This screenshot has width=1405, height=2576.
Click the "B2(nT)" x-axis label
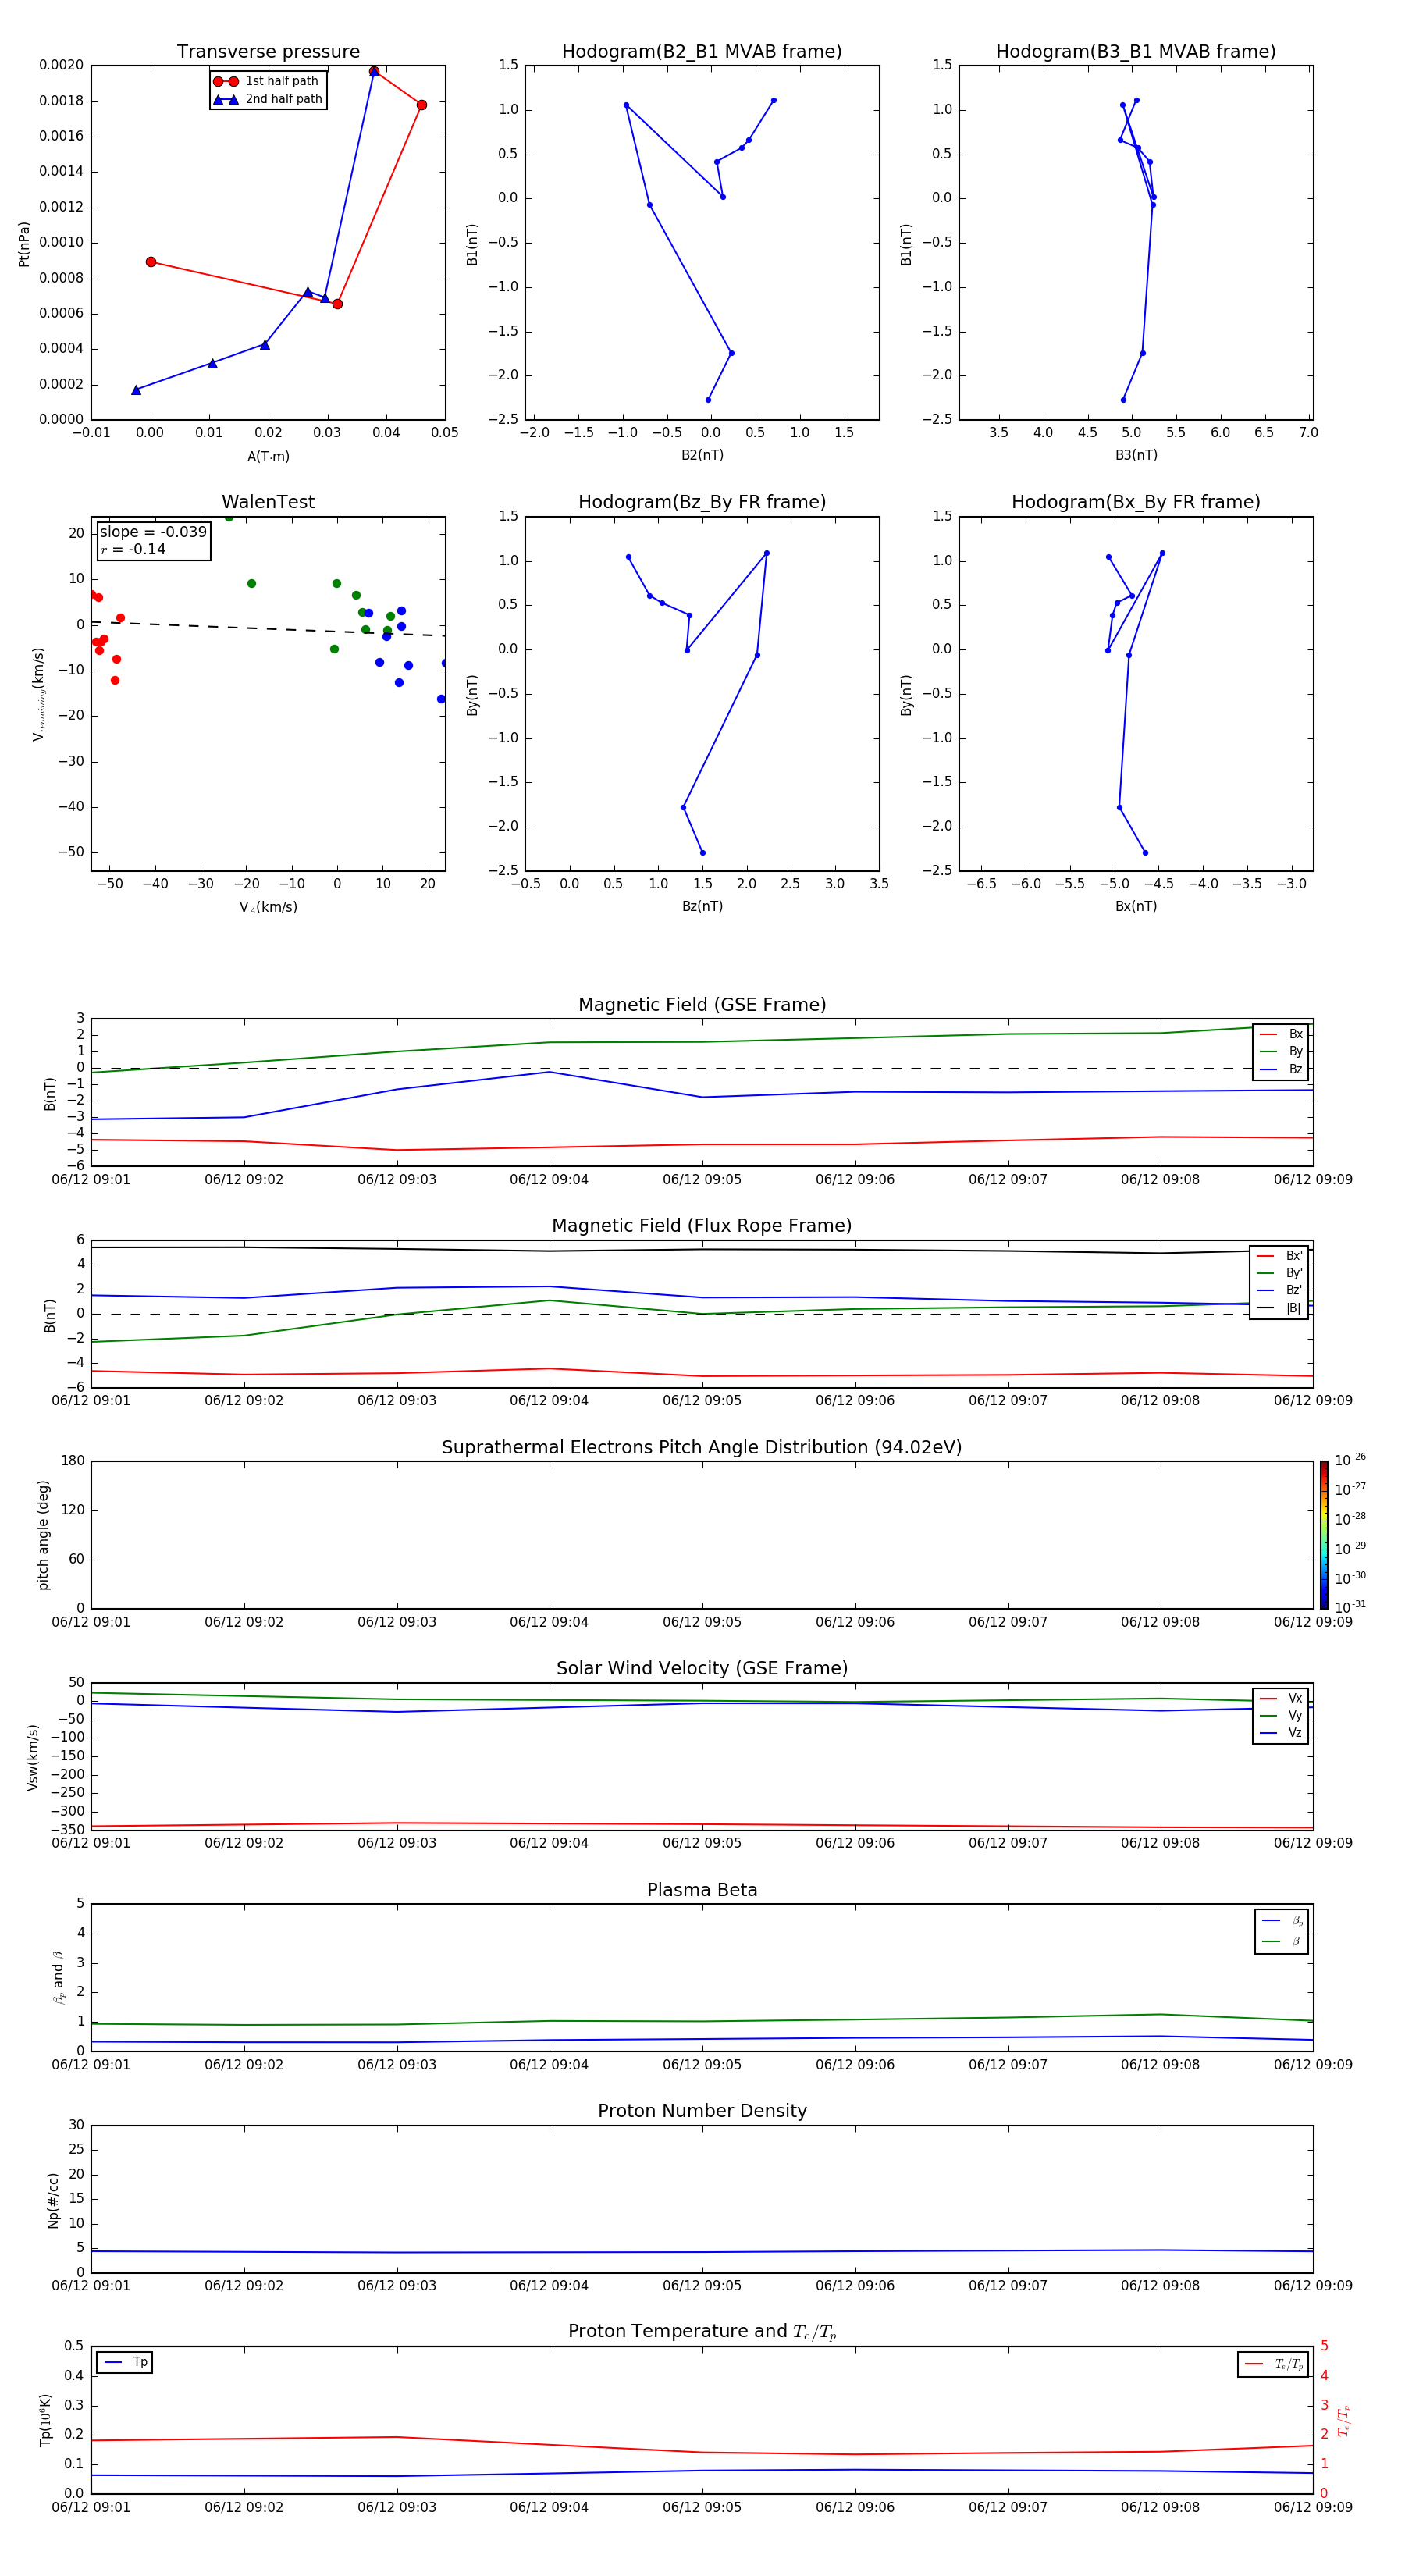tap(702, 455)
